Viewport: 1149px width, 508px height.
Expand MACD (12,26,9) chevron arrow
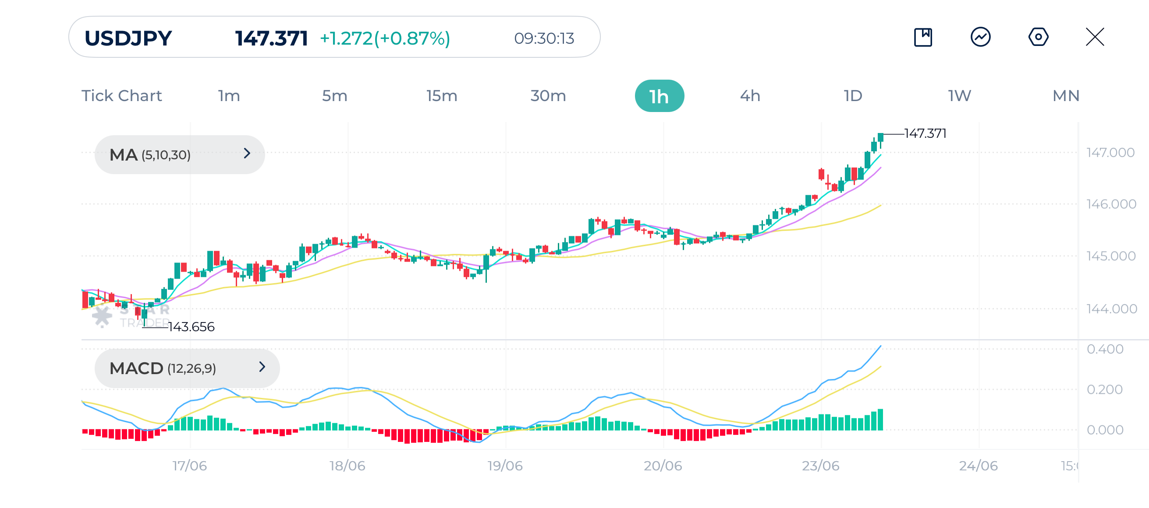pos(262,367)
